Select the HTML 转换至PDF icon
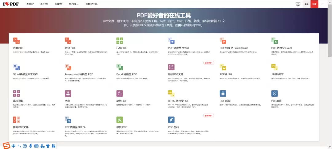The image size is (332, 149). coord(171,93)
